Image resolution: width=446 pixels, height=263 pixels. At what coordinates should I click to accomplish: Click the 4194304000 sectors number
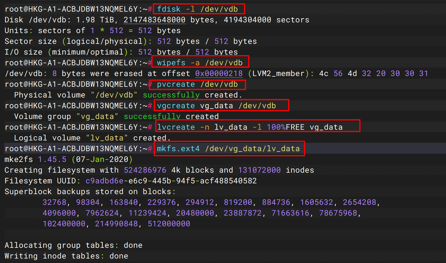click(247, 20)
